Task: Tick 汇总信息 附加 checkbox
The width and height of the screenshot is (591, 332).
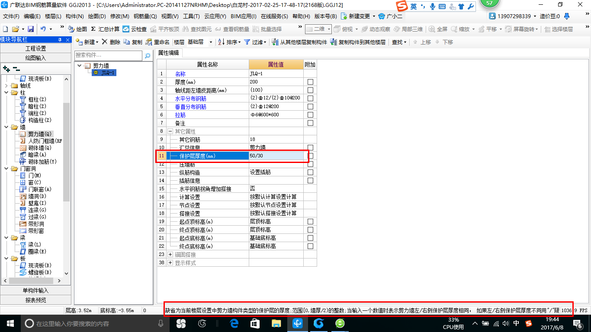Action: (310, 147)
